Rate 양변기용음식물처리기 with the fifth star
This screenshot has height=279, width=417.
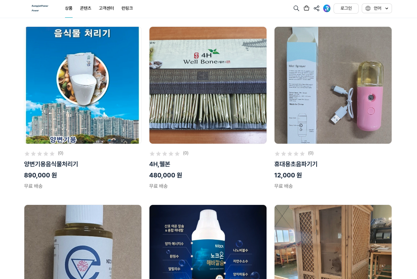pos(52,153)
